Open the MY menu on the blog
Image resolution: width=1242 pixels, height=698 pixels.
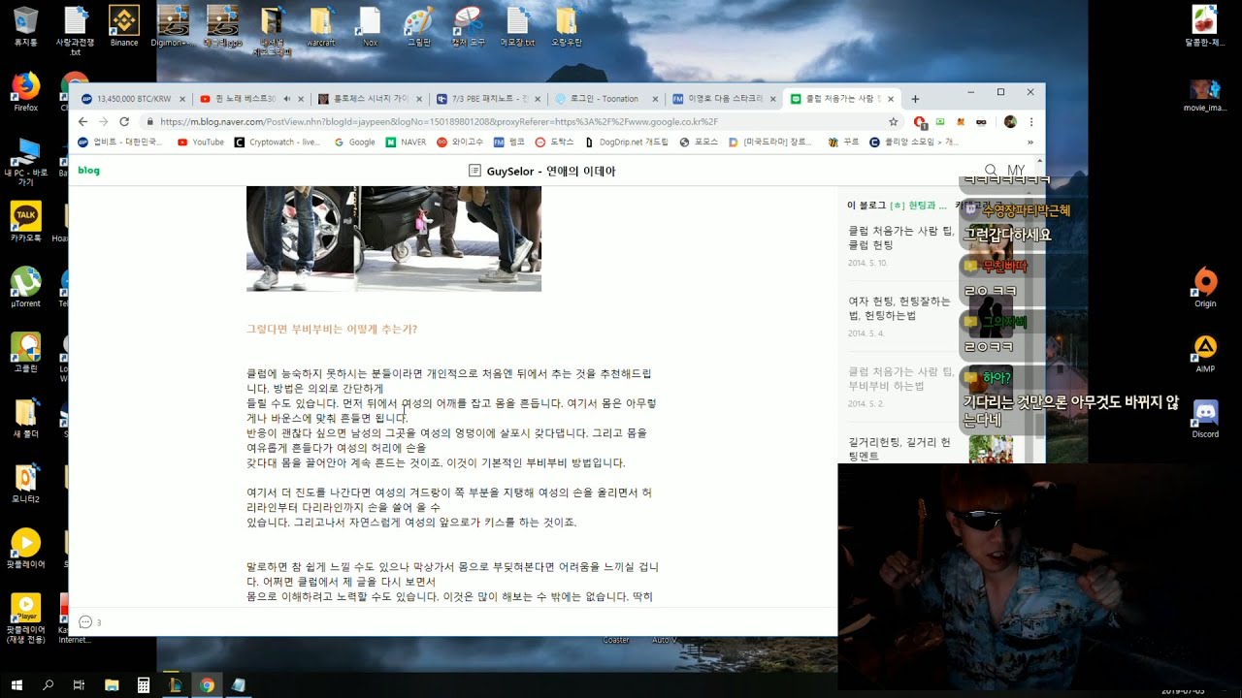coord(1016,171)
